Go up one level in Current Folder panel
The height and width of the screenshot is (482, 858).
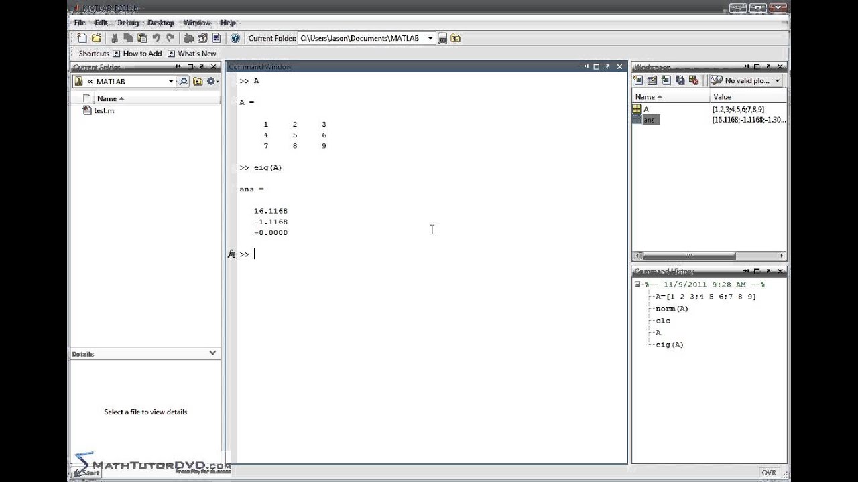pos(198,82)
